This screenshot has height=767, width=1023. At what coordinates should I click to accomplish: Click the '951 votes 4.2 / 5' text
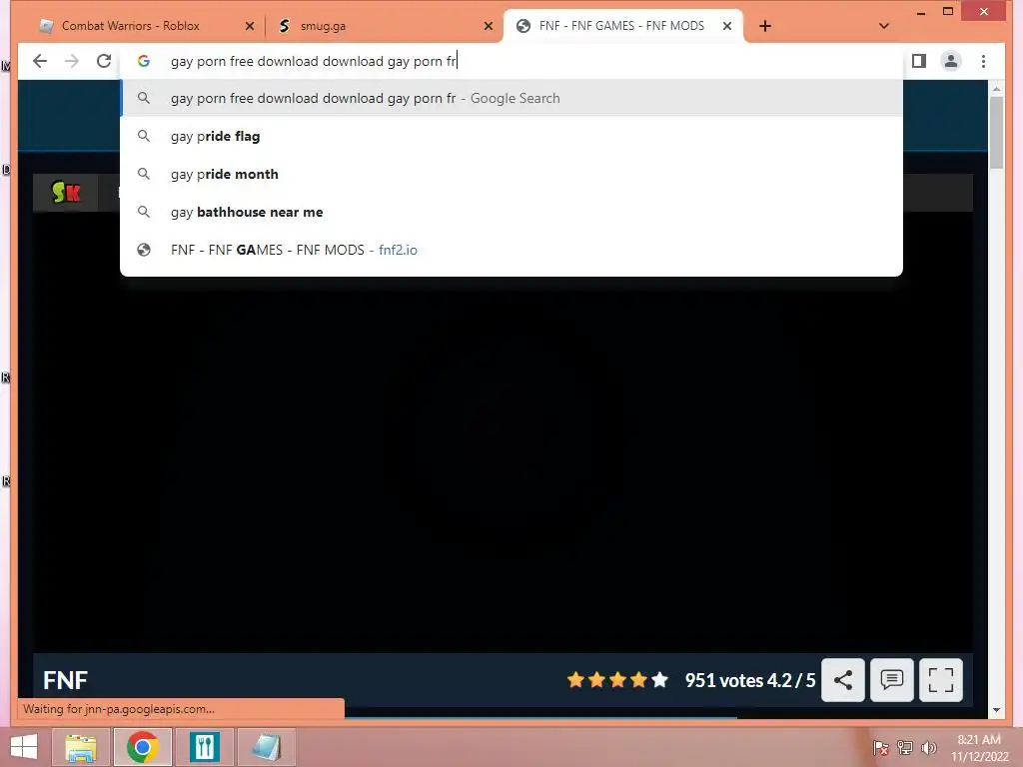pyautogui.click(x=749, y=680)
